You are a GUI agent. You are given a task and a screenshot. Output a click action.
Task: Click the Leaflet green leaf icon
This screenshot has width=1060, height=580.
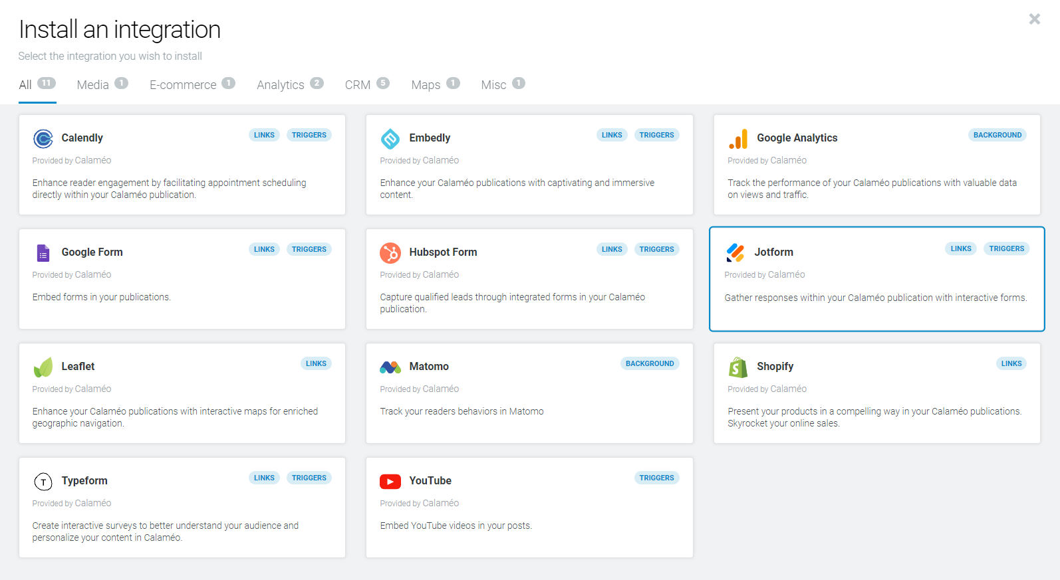click(43, 367)
